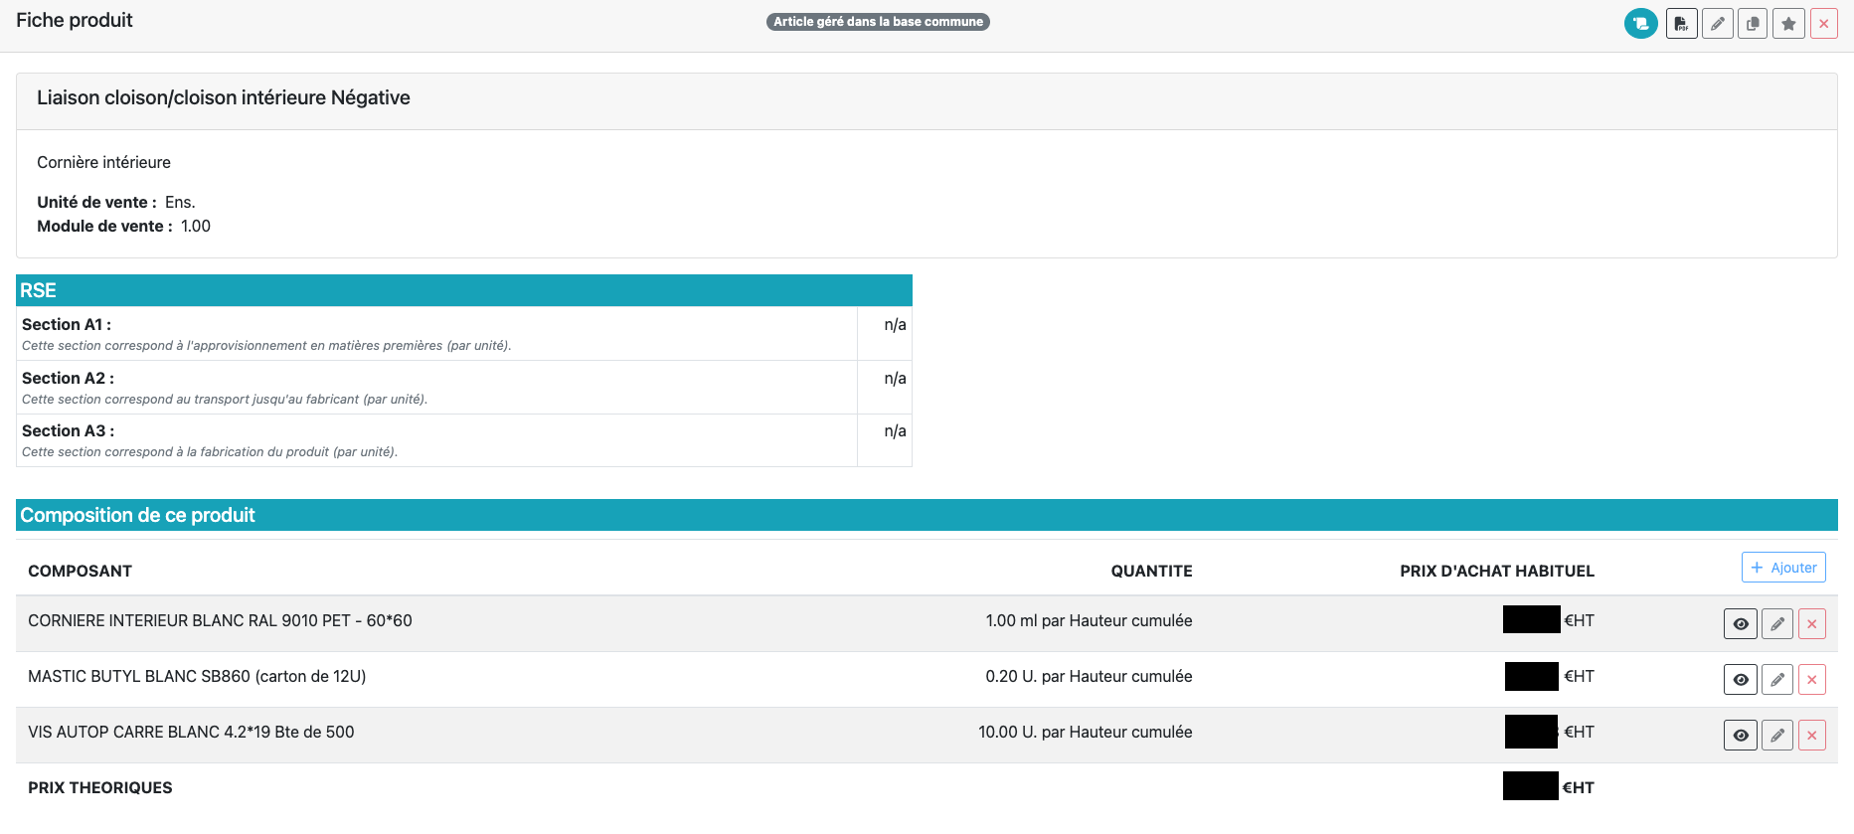This screenshot has height=834, width=1854.
Task: Click the RSE section header
Action: [463, 290]
